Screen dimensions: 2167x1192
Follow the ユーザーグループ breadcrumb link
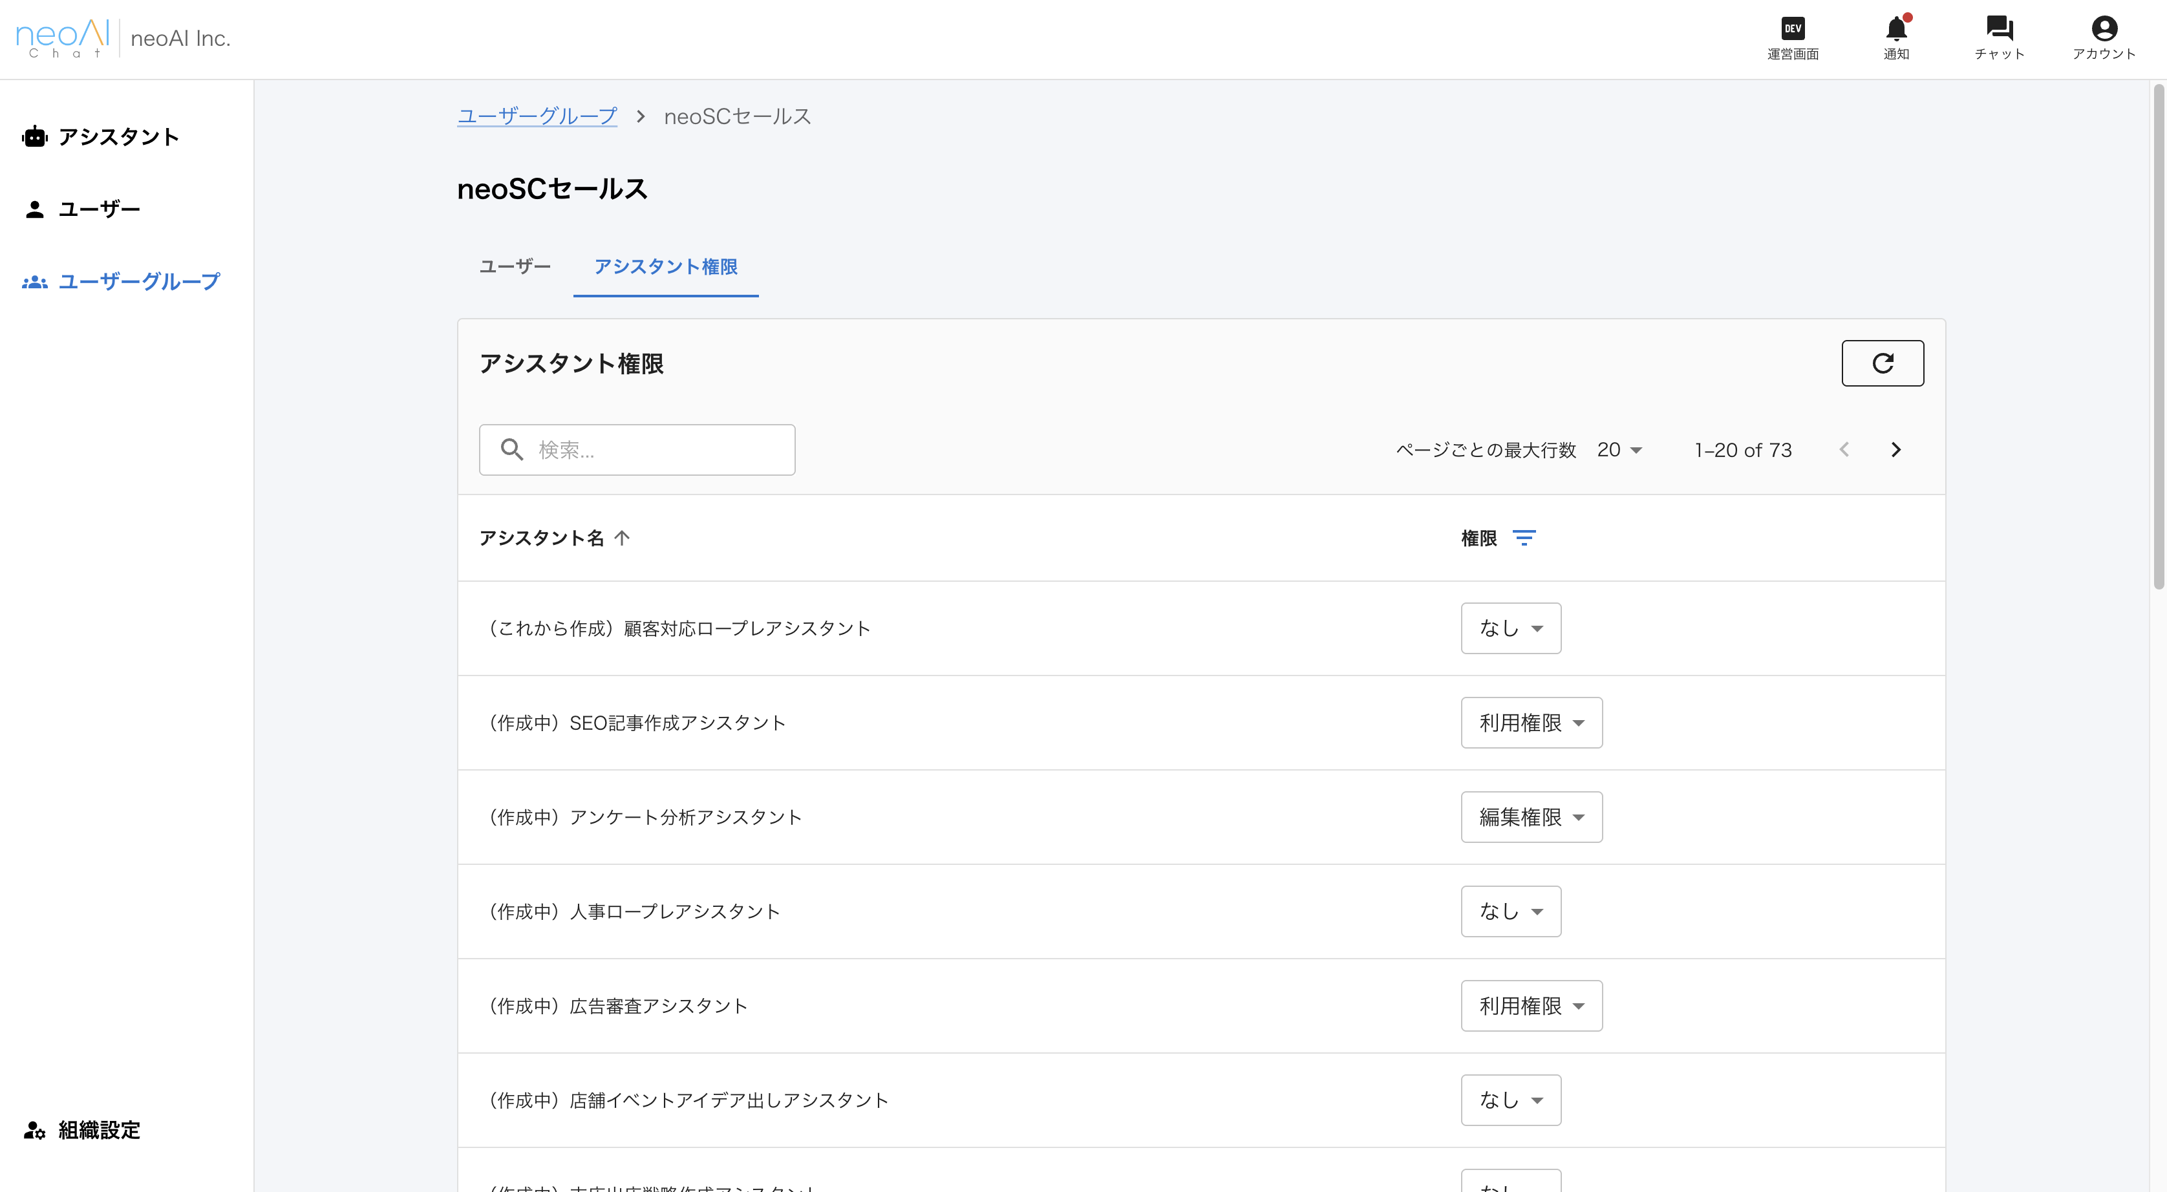[x=537, y=116]
